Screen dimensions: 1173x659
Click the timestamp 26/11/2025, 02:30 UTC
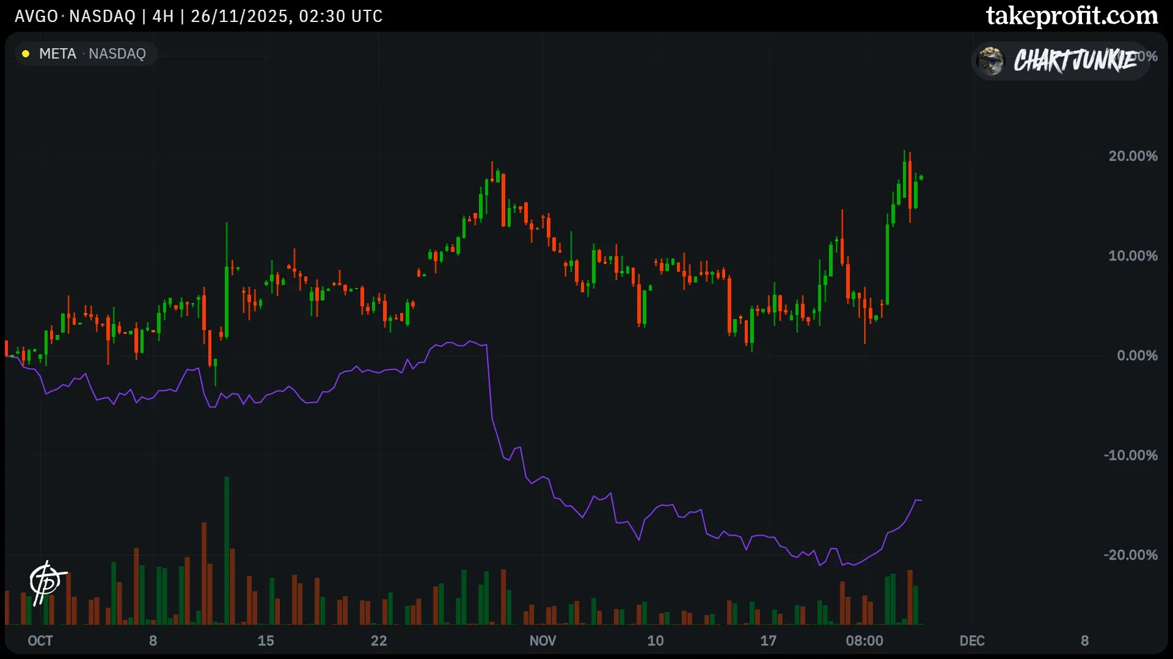pyautogui.click(x=287, y=16)
